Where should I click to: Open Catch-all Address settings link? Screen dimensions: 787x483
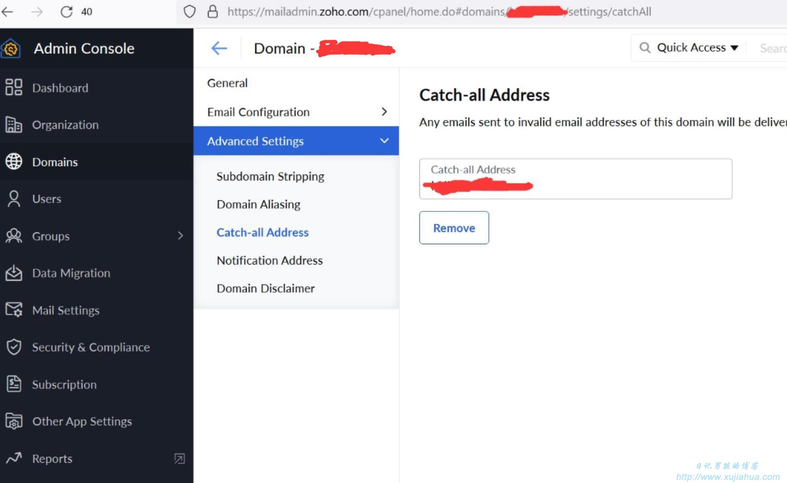point(262,232)
